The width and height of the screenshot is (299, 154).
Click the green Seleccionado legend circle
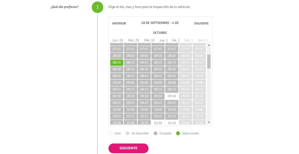click(x=178, y=133)
